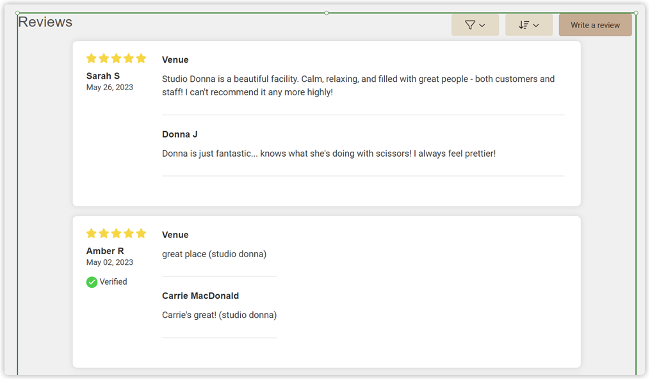The image size is (650, 380).
Task: Click the green Verified checkmark icon
Action: 92,282
